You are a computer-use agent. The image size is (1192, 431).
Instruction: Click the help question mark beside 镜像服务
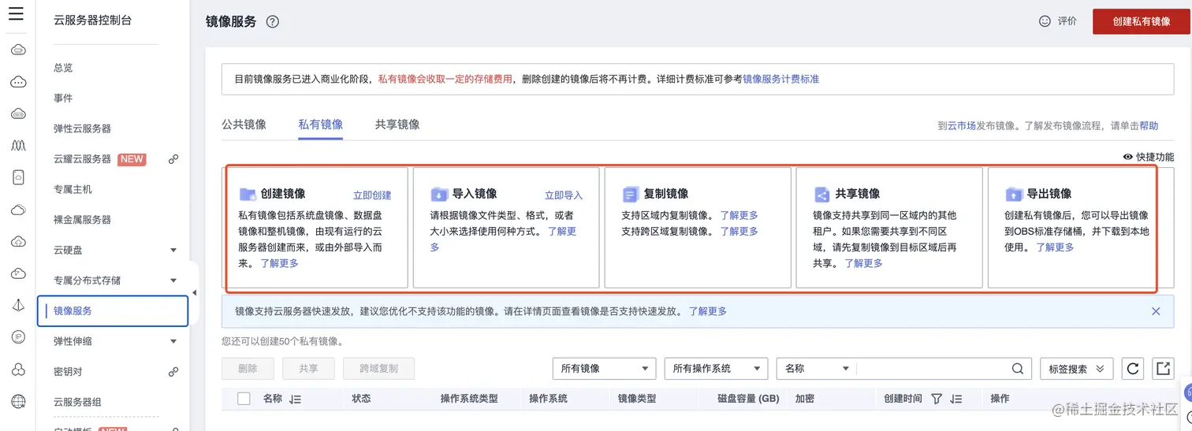[273, 22]
